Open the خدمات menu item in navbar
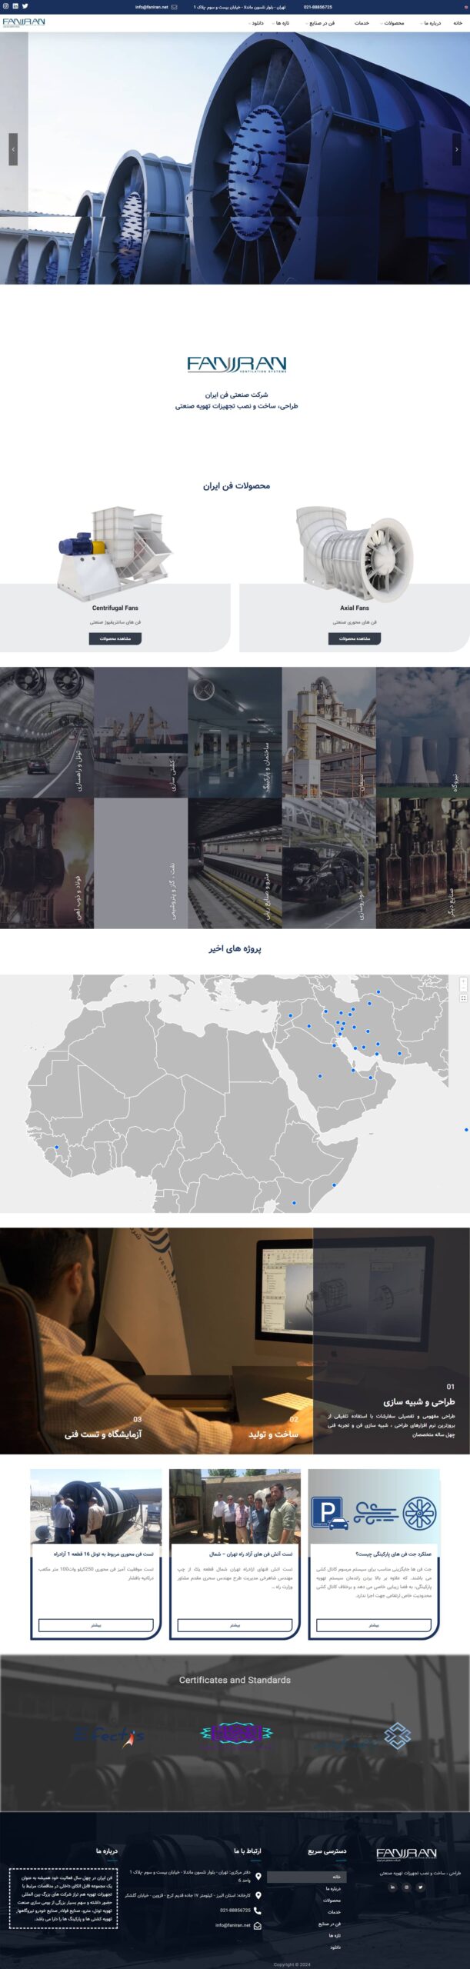 coord(362,23)
